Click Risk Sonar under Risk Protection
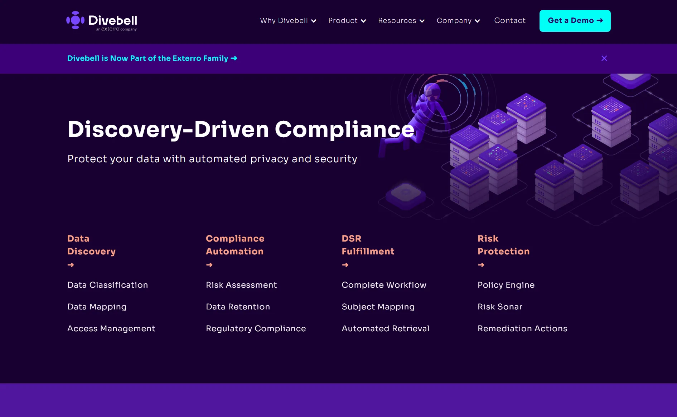This screenshot has height=417, width=677. [500, 307]
